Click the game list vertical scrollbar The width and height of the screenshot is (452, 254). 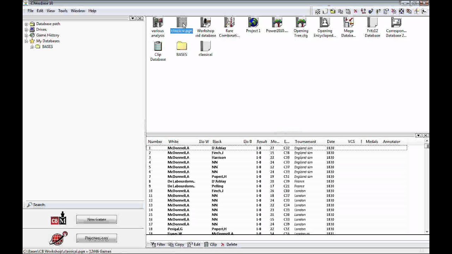[x=427, y=186]
